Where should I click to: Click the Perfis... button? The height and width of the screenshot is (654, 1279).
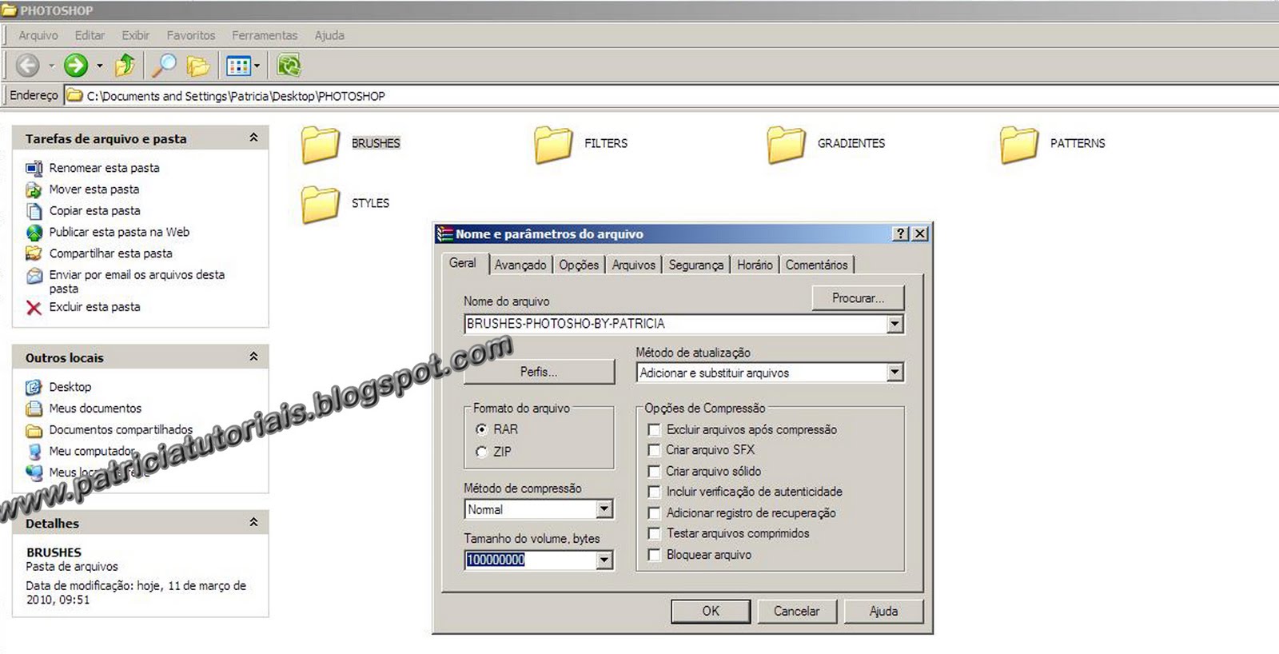540,372
